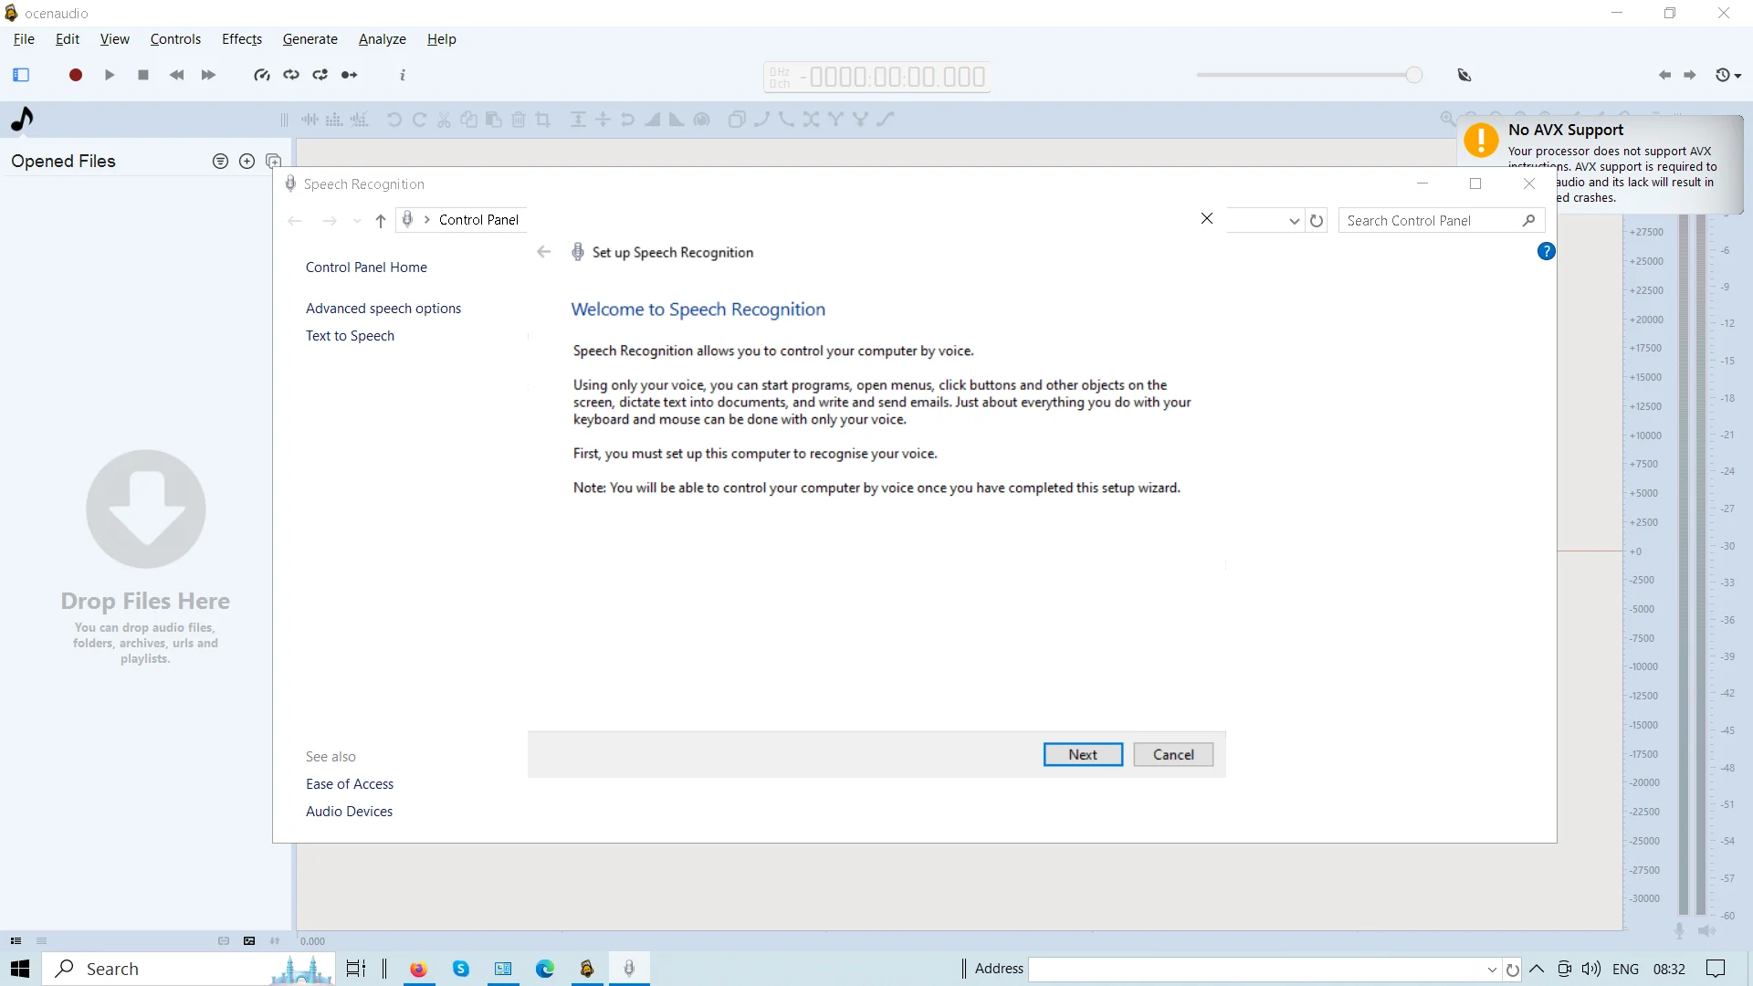Click the volume slider handle

(1413, 75)
